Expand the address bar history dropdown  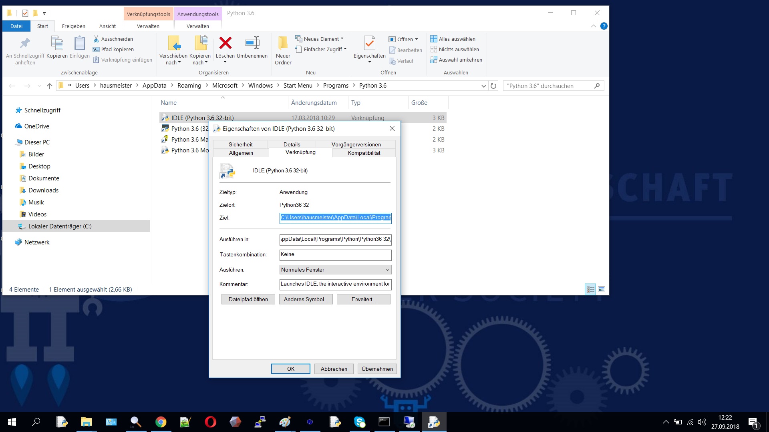click(x=483, y=86)
